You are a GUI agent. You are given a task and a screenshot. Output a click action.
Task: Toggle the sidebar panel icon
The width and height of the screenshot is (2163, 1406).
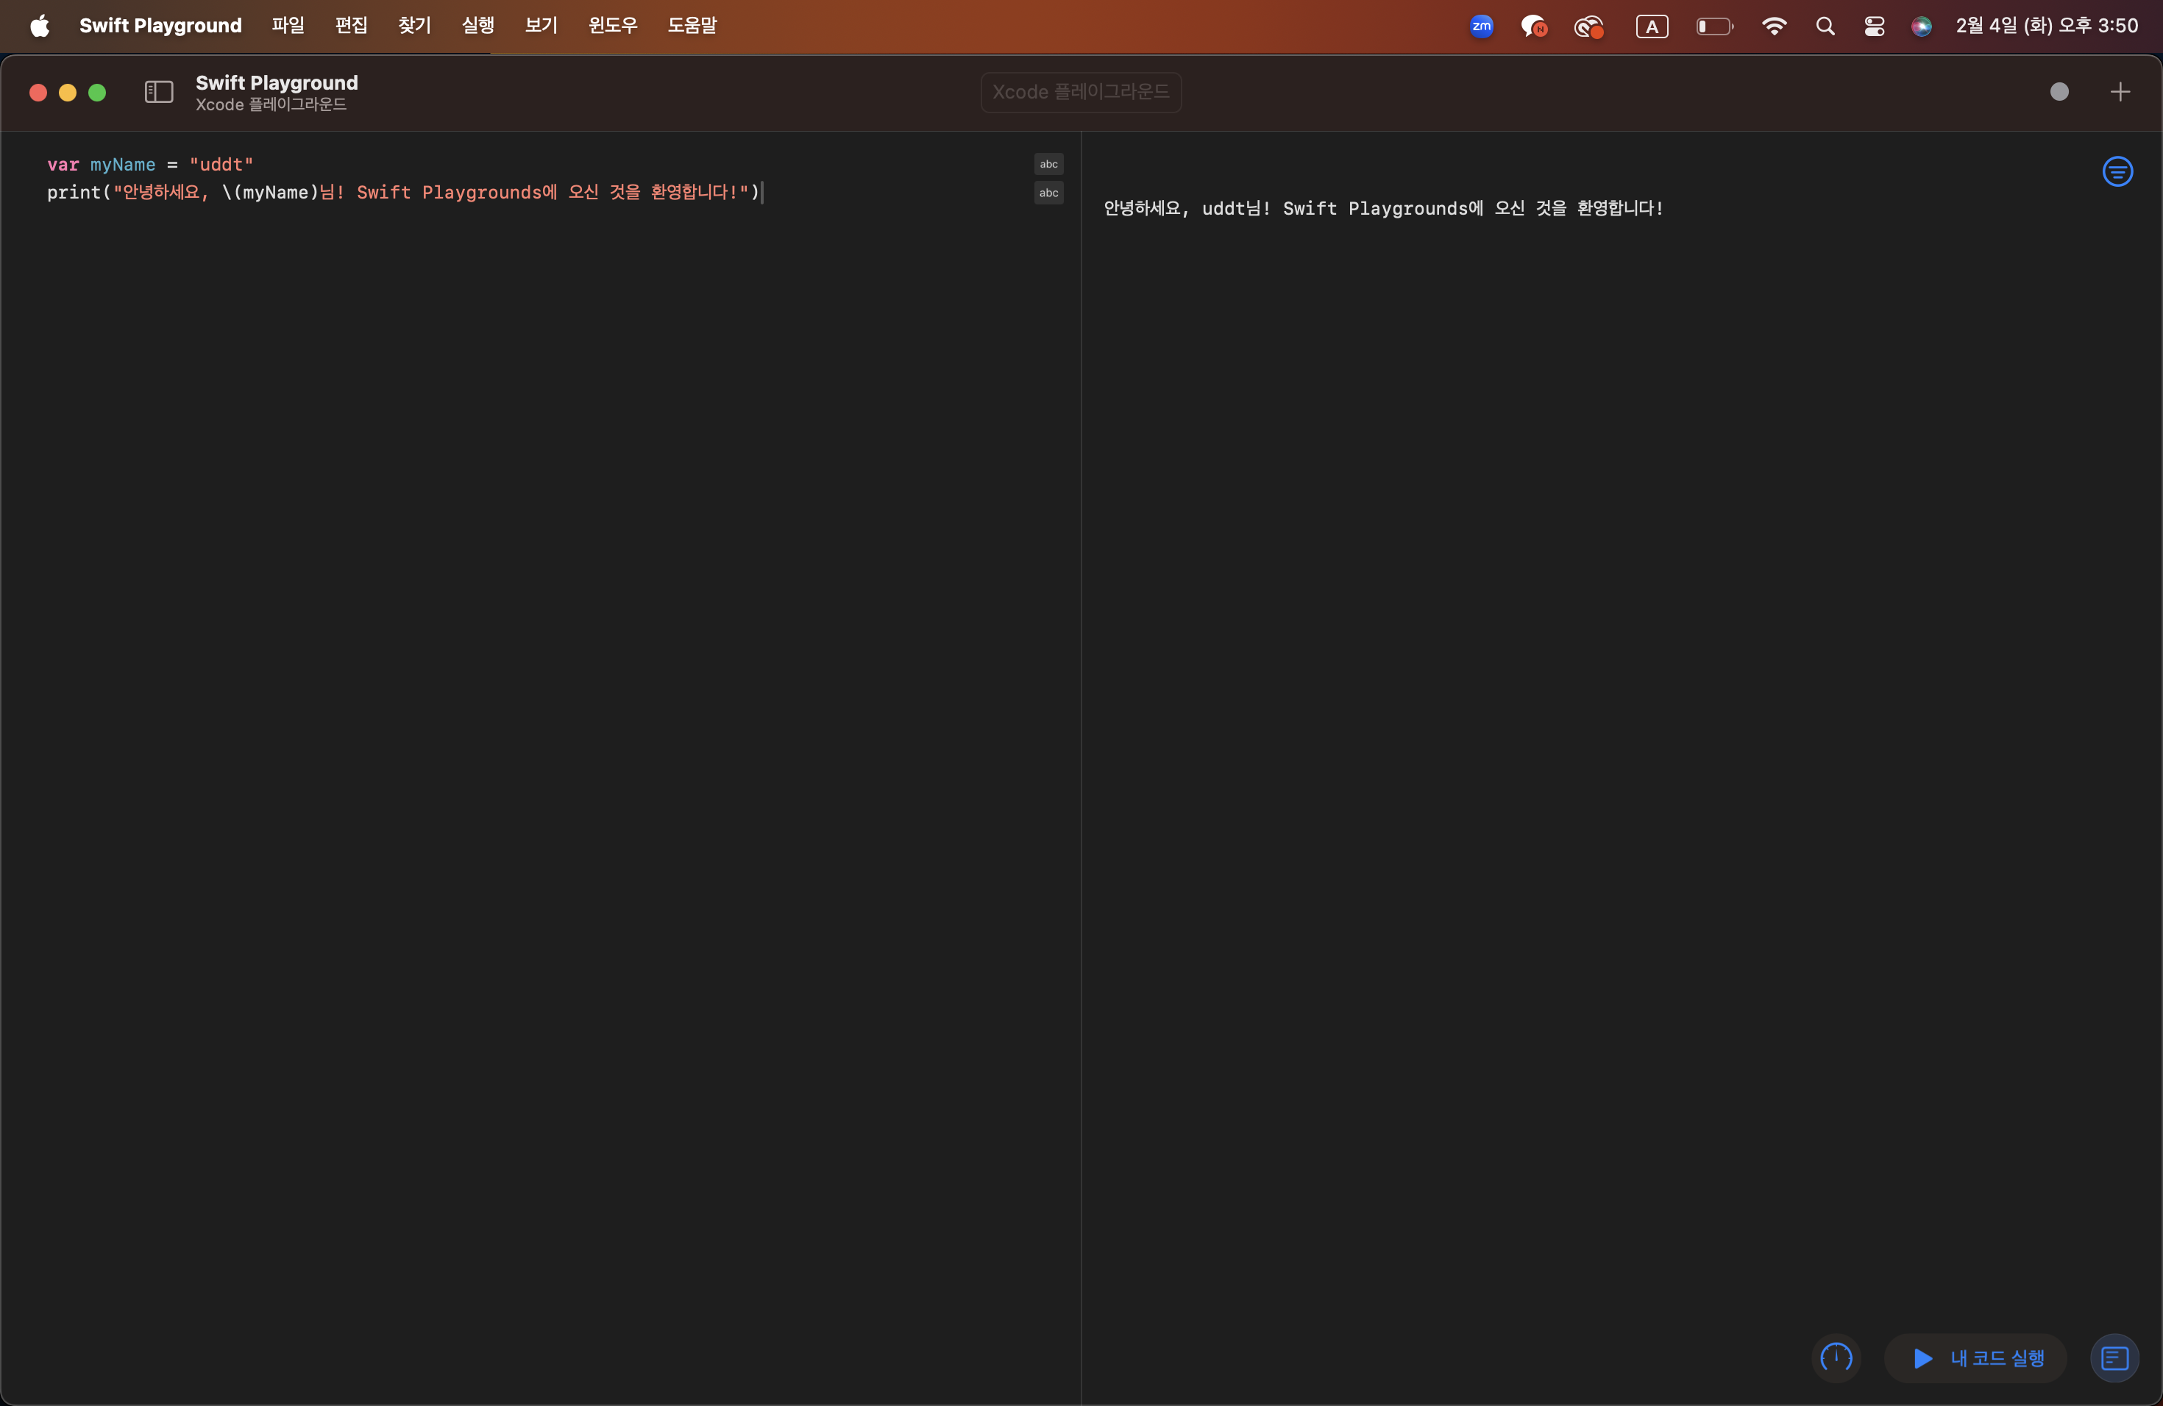click(159, 92)
